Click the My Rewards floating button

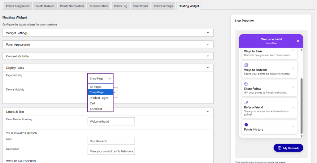[288, 148]
